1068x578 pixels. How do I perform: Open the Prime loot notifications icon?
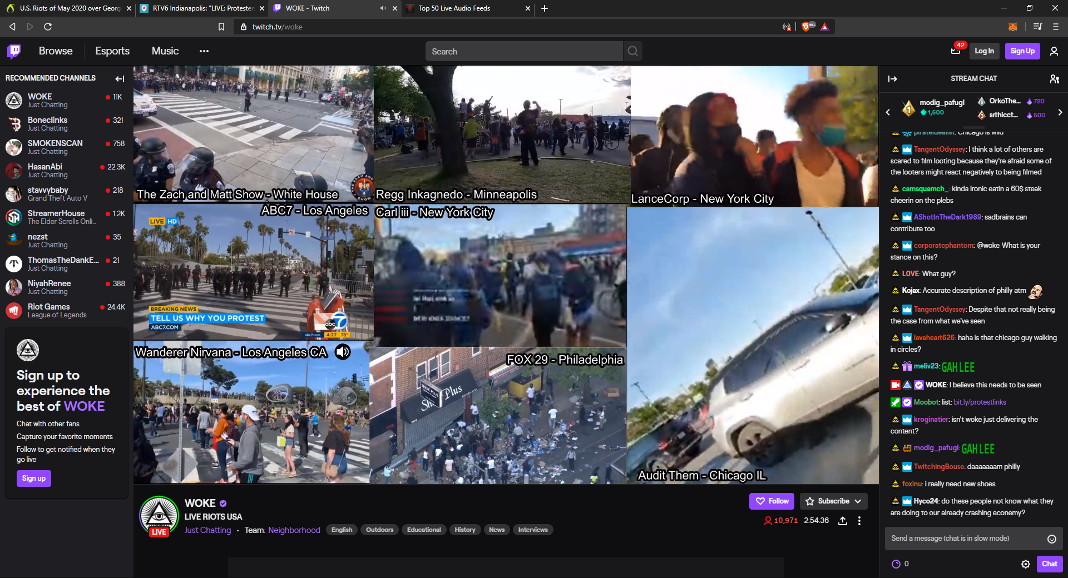pos(956,51)
